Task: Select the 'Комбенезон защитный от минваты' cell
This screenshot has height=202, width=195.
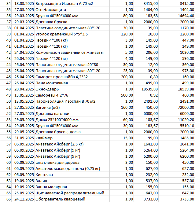Action: pos(69,53)
